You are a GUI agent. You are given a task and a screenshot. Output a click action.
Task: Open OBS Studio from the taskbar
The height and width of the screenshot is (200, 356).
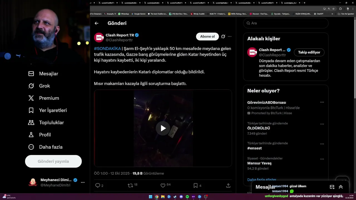coord(206,197)
